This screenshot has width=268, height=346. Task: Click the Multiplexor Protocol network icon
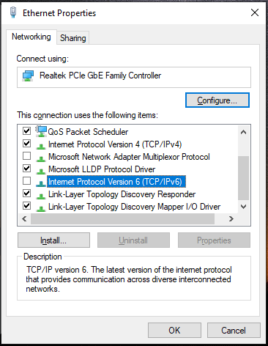click(41, 158)
